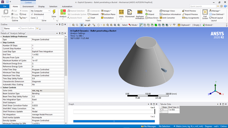
Task: Toggle the Distributed checkbox
Action: (x=32, y=14)
